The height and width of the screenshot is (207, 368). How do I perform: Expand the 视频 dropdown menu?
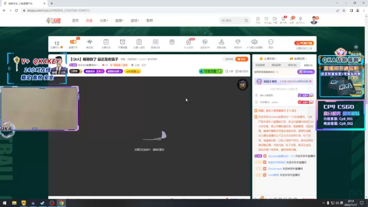(119, 21)
